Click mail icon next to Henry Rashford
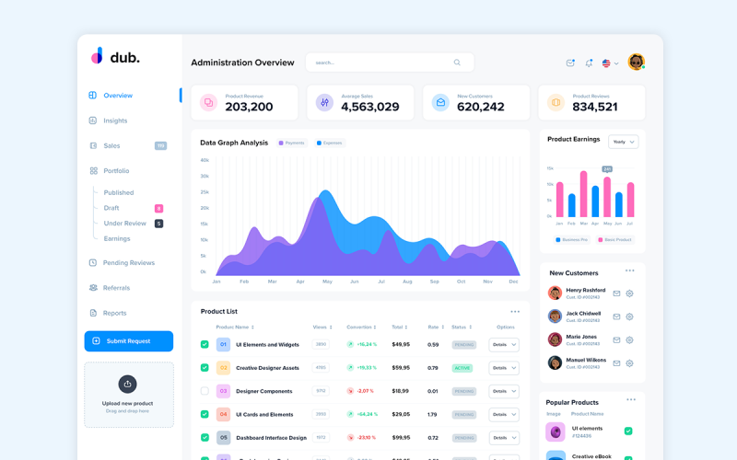Screen dimensions: 737x460 pyautogui.click(x=616, y=293)
